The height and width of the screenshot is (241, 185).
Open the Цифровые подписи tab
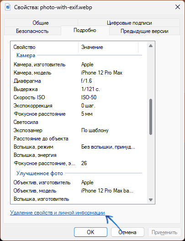[129, 23]
